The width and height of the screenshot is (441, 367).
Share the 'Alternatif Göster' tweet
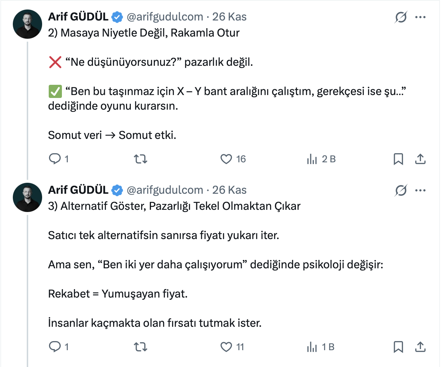(x=420, y=347)
